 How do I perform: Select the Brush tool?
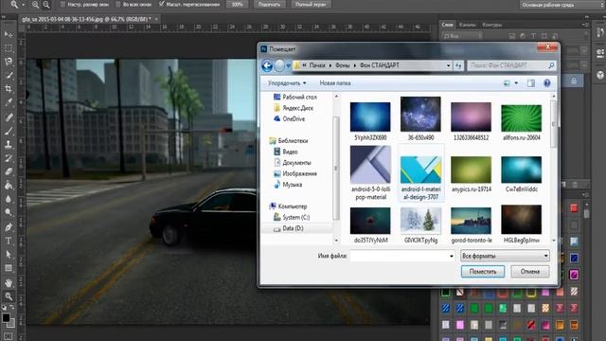pos(9,131)
